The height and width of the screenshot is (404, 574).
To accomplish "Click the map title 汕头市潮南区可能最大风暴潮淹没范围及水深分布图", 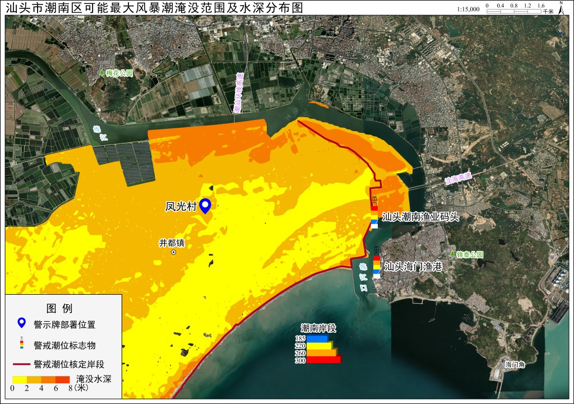I will 155,8.
